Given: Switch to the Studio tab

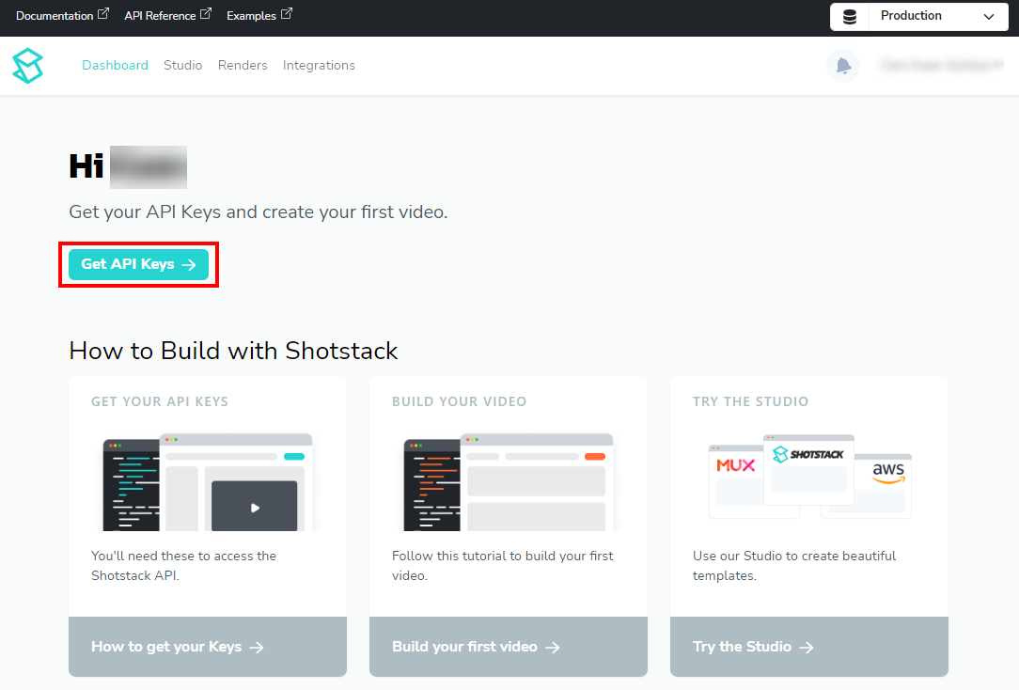Looking at the screenshot, I should pyautogui.click(x=182, y=66).
